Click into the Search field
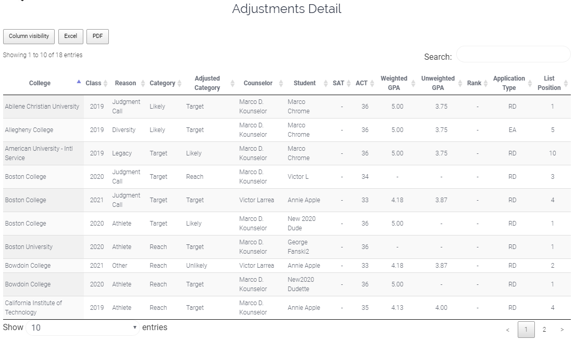 (x=514, y=54)
